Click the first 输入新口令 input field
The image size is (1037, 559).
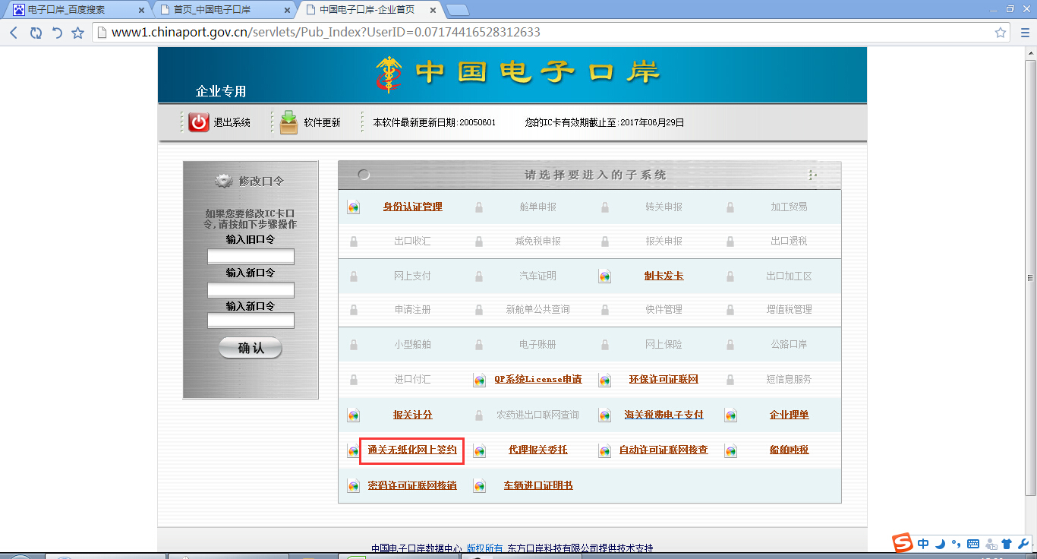tap(251, 290)
